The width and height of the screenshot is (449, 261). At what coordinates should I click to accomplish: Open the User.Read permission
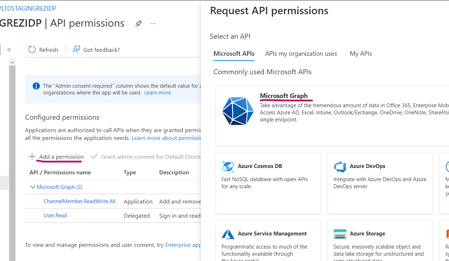pos(55,216)
